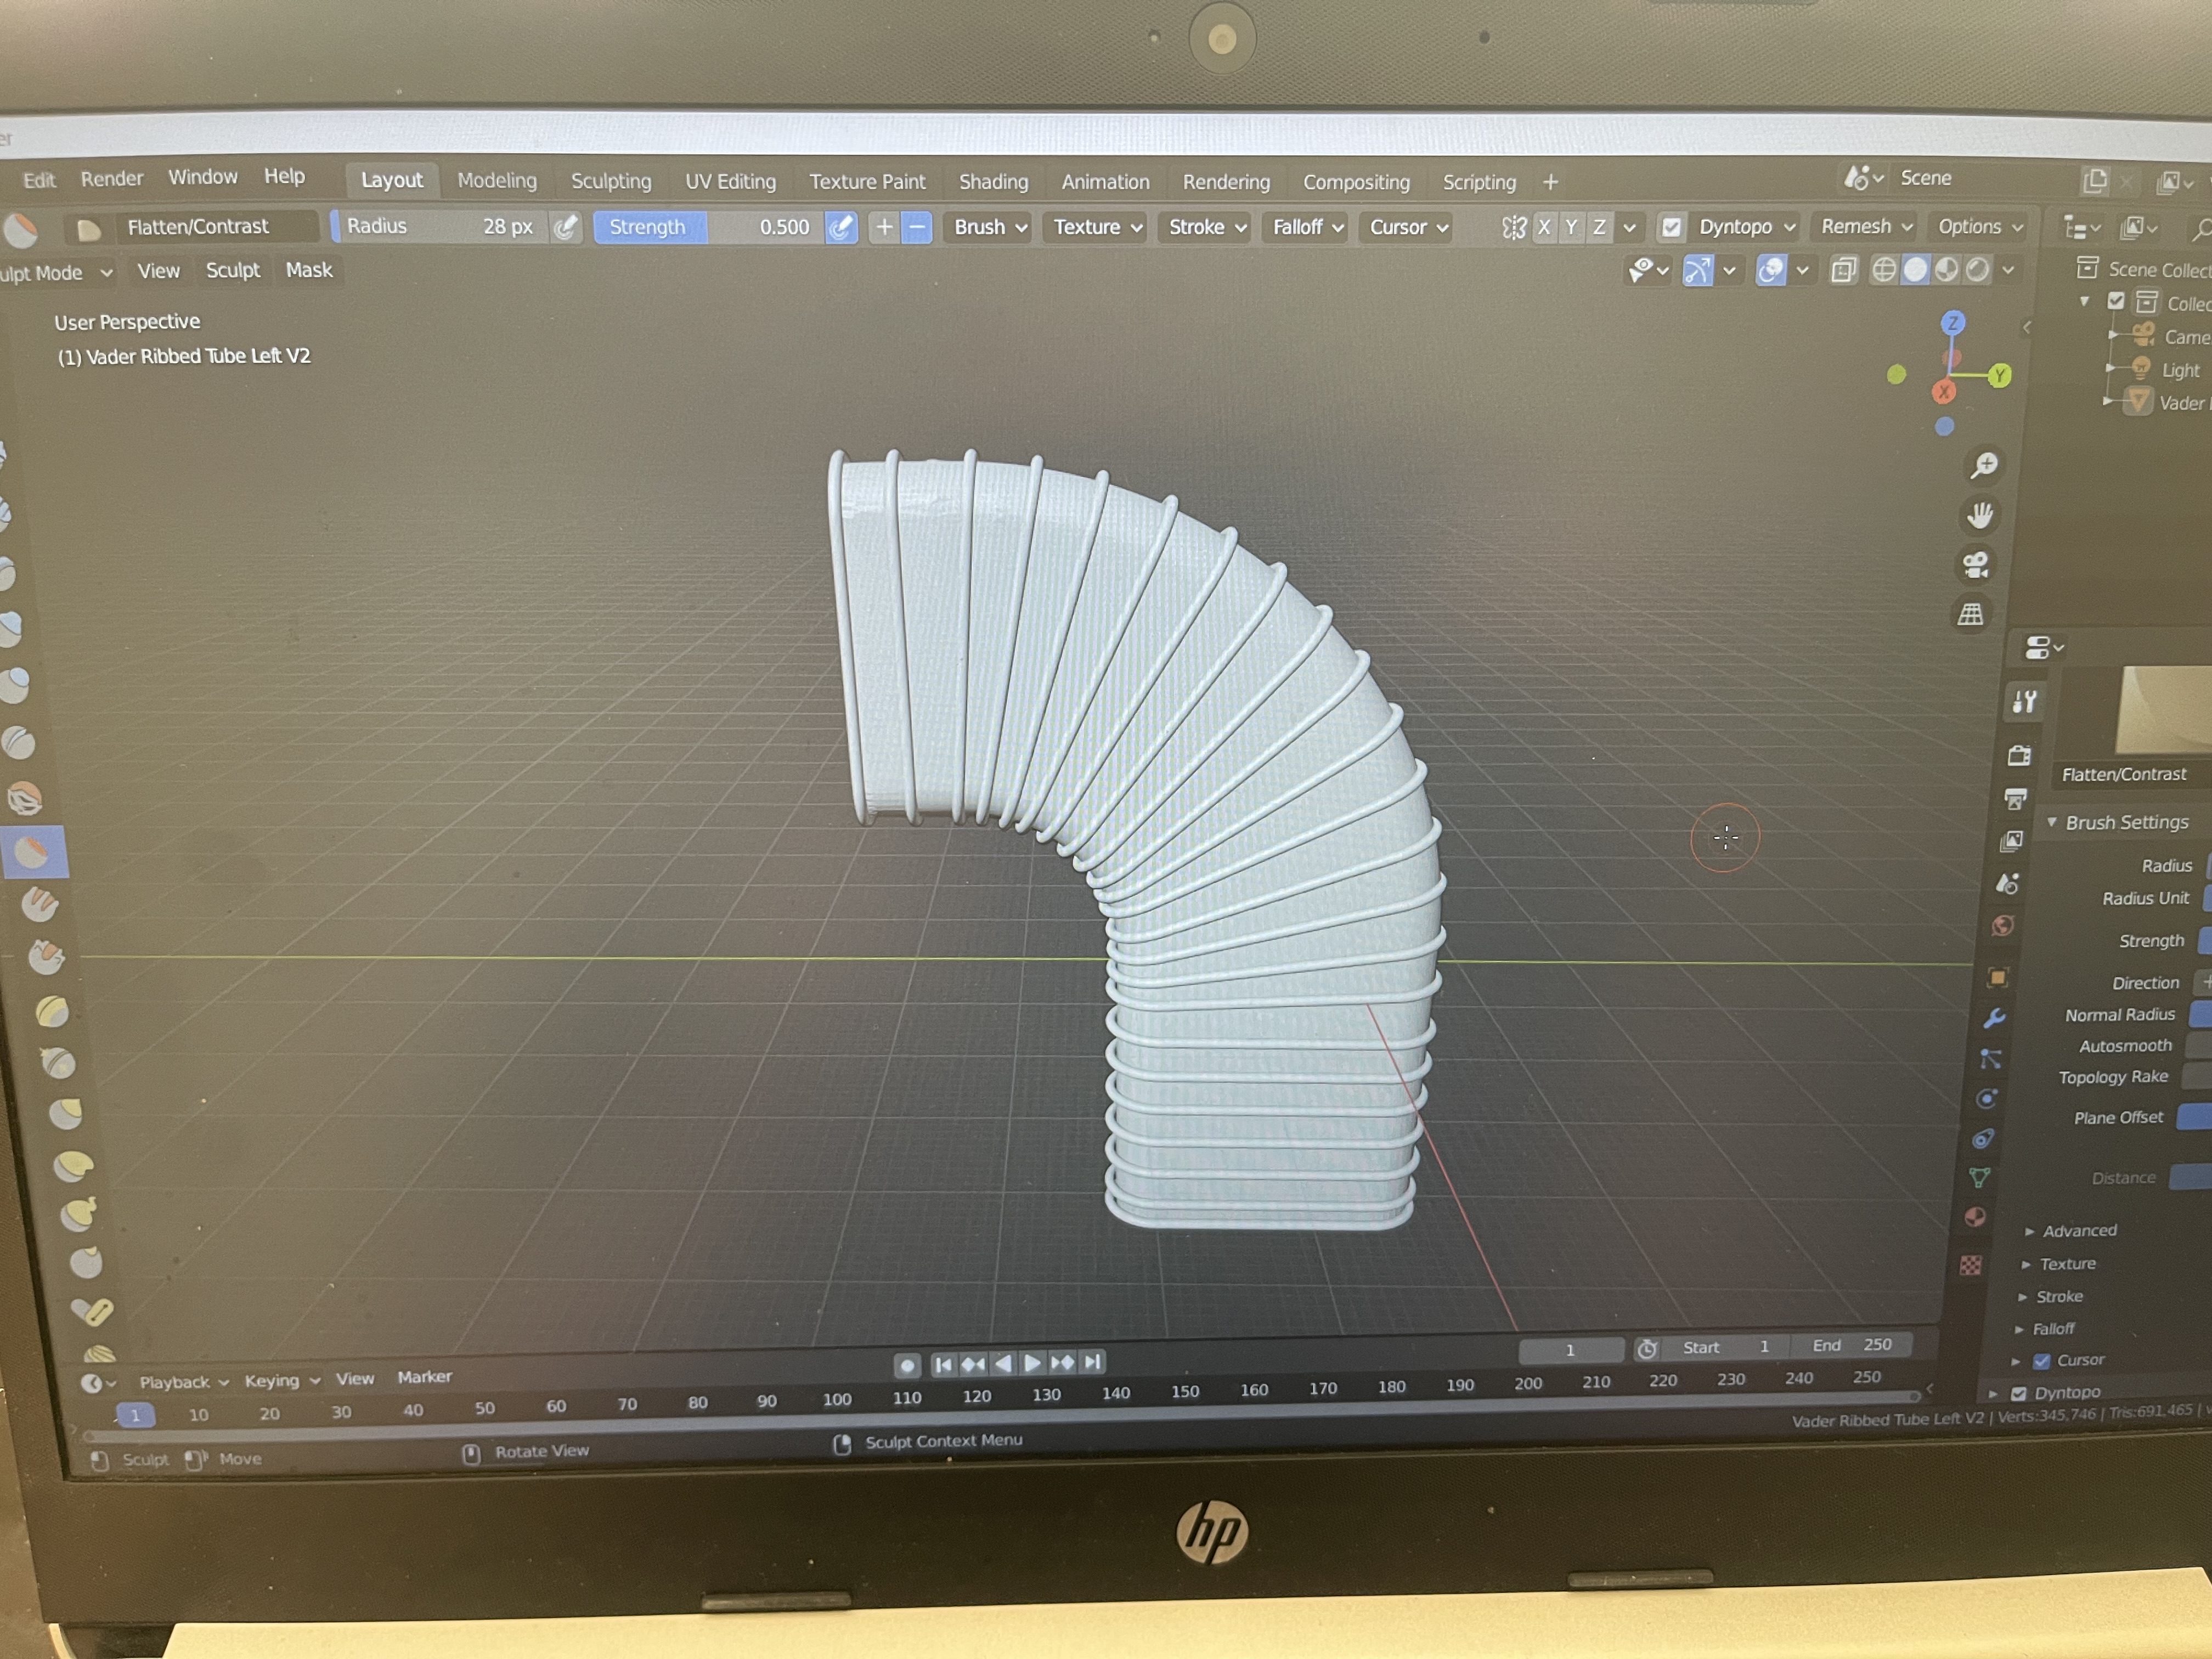Toggle Cursor checkbox in Brush Settings
Screen dimensions: 2212x1659
2041,1361
